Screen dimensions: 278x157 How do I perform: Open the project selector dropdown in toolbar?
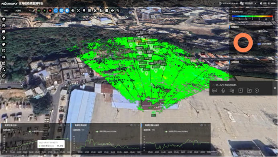coord(22,10)
